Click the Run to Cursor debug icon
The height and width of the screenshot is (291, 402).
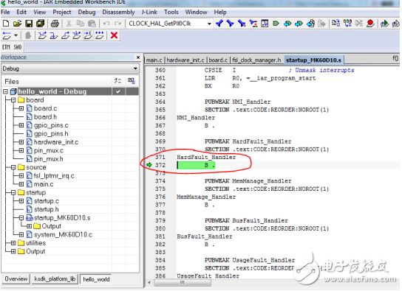(88, 35)
